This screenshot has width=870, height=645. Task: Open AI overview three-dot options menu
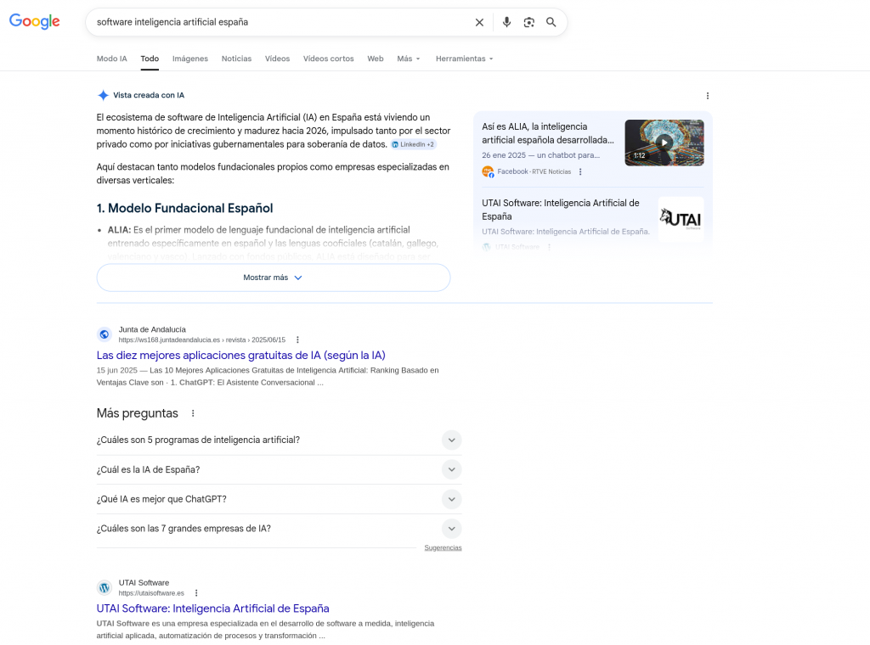[707, 96]
